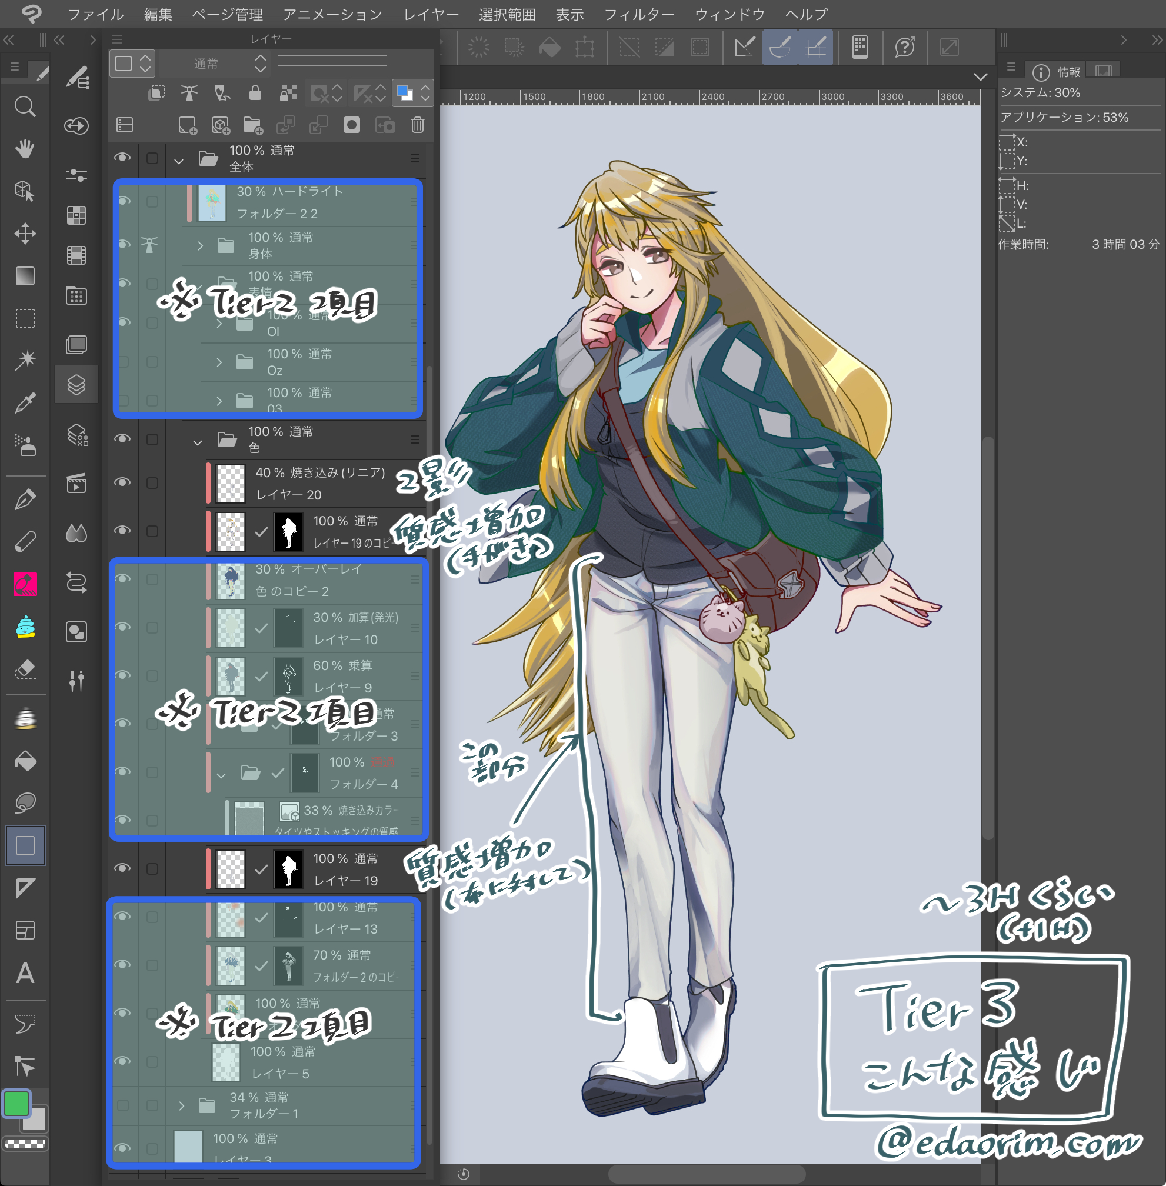1166x1186 pixels.
Task: Open the レイヤー menu
Action: [431, 14]
